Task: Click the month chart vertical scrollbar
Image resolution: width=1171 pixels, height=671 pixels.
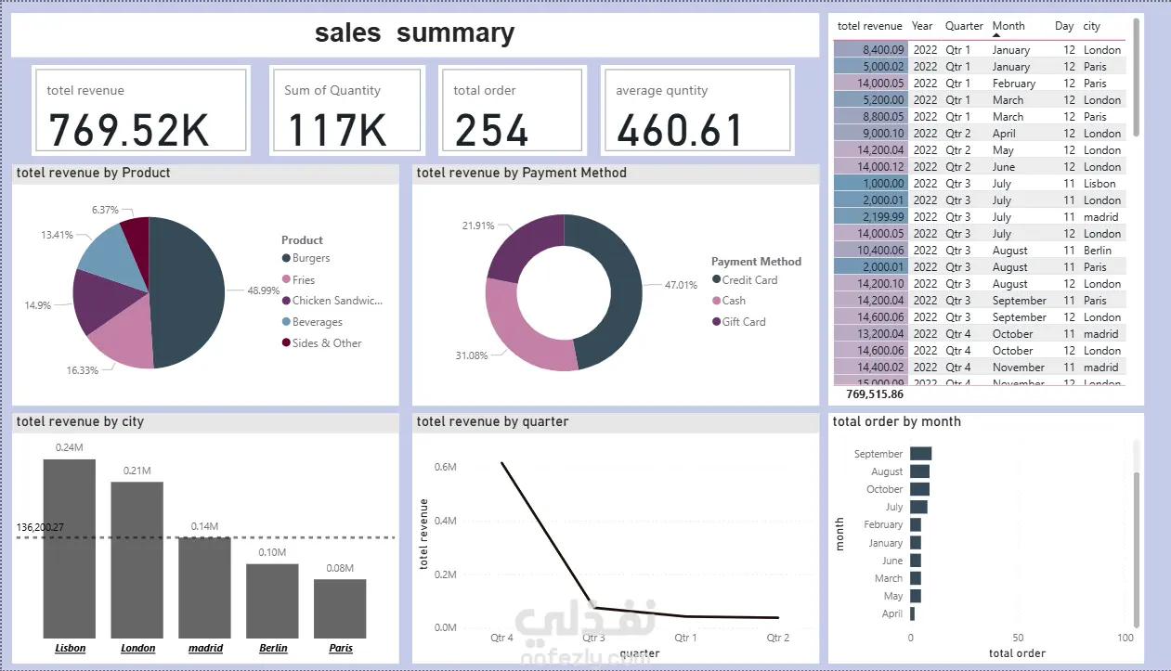Action: [1136, 549]
